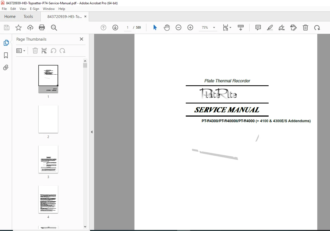Screen dimensions: 330x231
Task: Click the PT-R4300/PT-R4000II/PT-R4000 model line text
Action: [256, 121]
